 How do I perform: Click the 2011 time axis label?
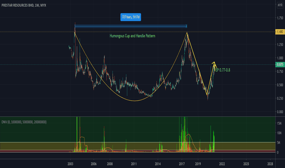[x=134, y=164]
